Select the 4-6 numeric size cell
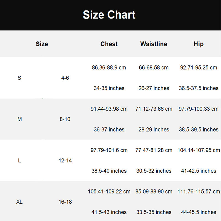Image resolution: width=221 pixels, height=221 pixels. point(65,78)
